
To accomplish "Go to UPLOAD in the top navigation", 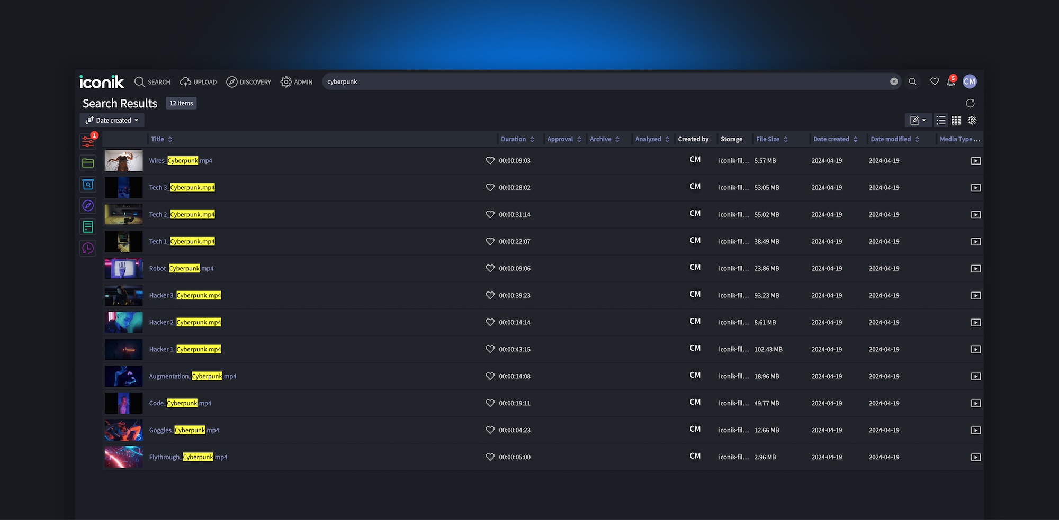I will 198,82.
